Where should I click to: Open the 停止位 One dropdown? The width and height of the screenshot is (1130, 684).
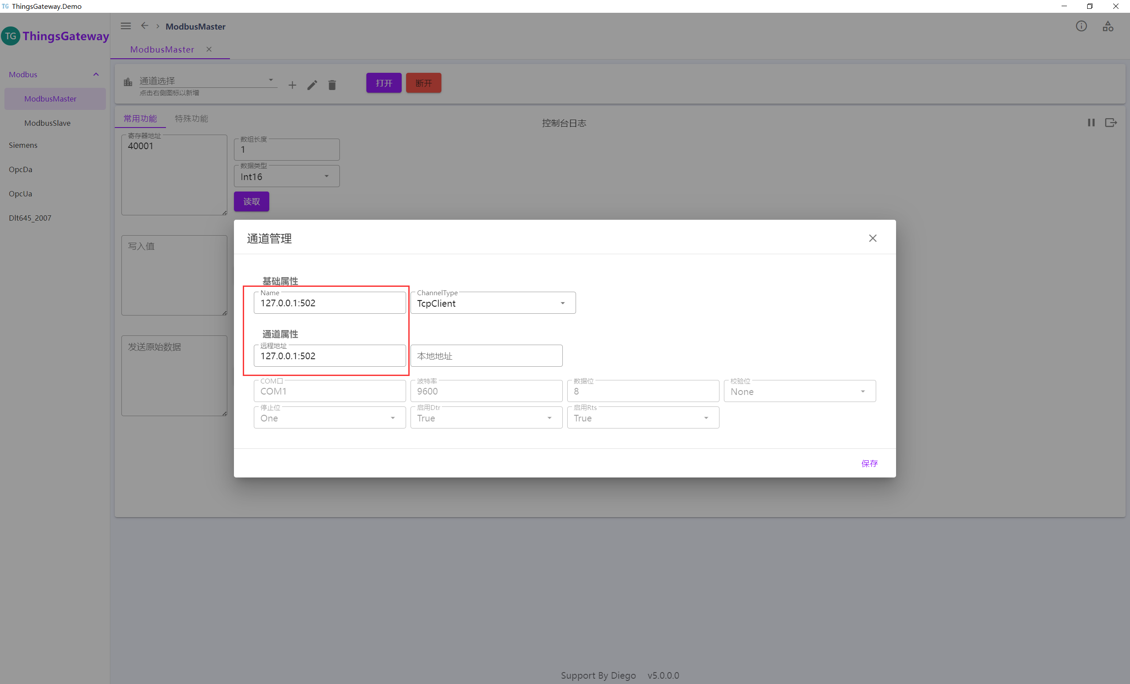[x=329, y=417]
